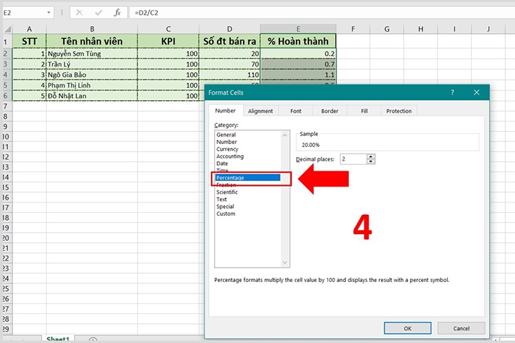Click the KPI header cell

click(168, 41)
